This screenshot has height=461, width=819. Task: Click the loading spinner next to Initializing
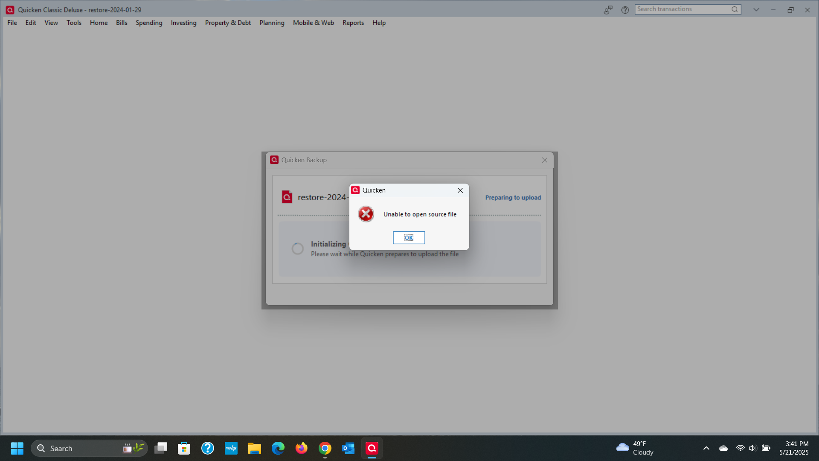[297, 248]
